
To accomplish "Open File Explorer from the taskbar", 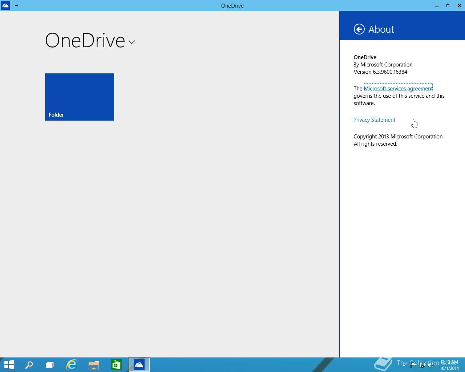I will click(x=94, y=365).
